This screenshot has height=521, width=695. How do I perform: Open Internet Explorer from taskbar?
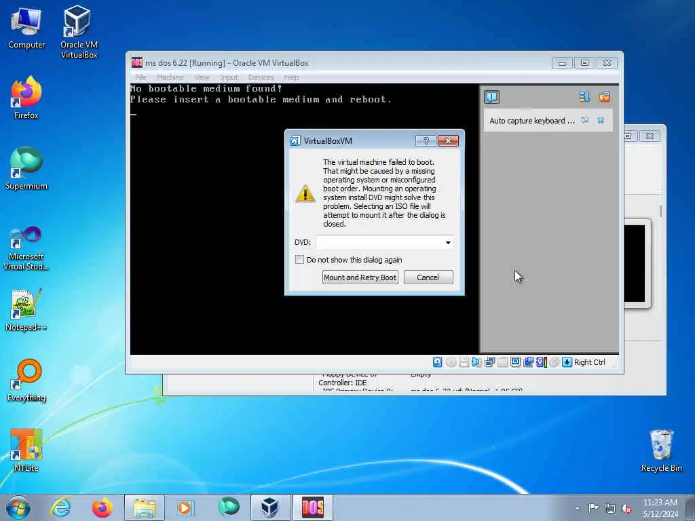click(60, 507)
